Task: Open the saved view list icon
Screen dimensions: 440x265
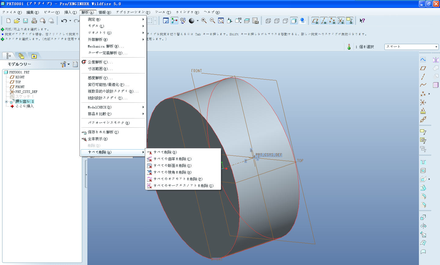Action: (238, 21)
